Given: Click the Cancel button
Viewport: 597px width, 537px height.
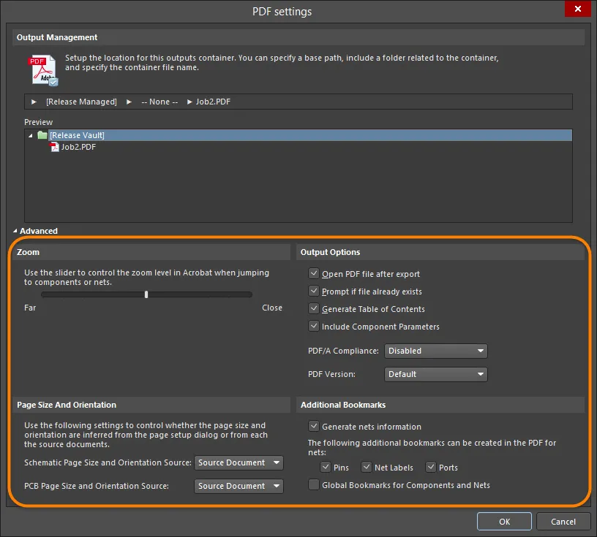Looking at the screenshot, I should [x=563, y=522].
